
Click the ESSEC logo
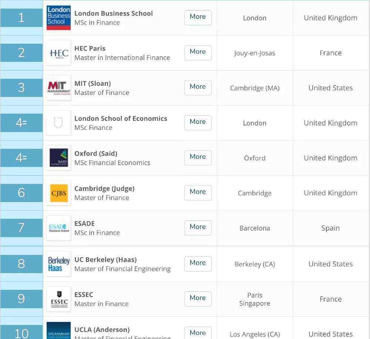click(58, 299)
